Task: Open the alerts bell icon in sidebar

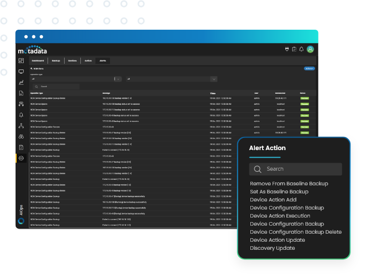Action: pyautogui.click(x=21, y=115)
